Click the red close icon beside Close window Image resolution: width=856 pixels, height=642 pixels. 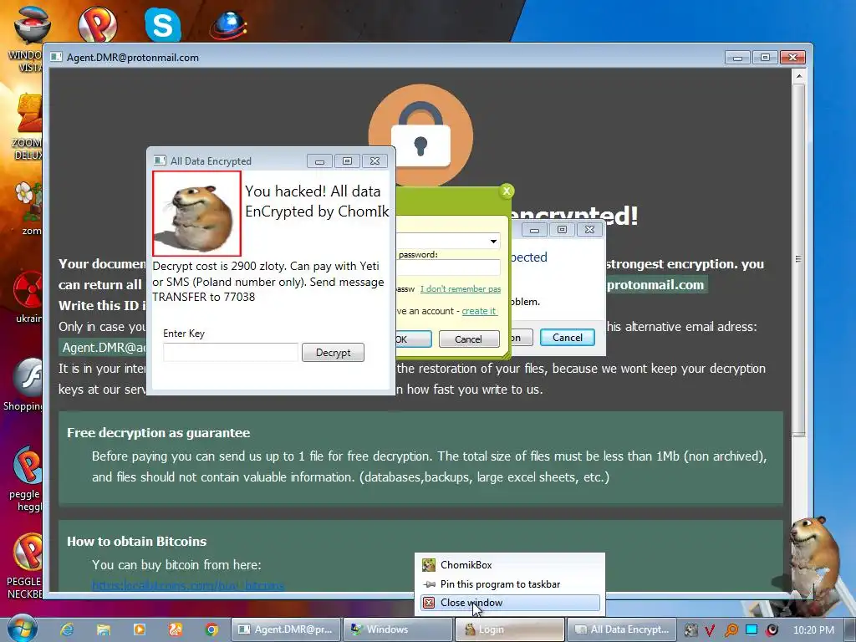[429, 603]
